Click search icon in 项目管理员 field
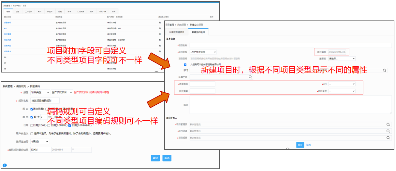Image resolution: width=396 pixels, height=171 pixels. click(388, 124)
